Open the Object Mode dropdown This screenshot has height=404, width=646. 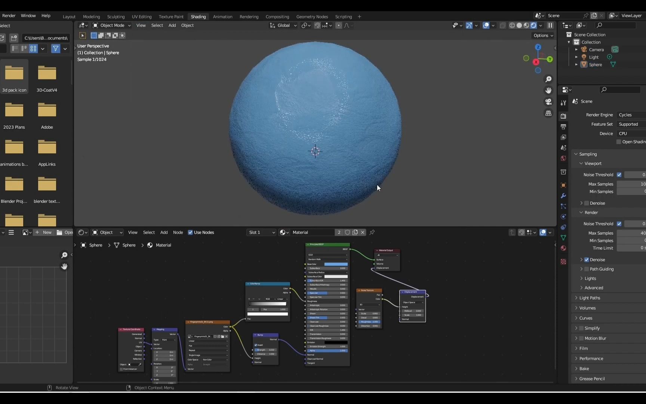coord(111,25)
